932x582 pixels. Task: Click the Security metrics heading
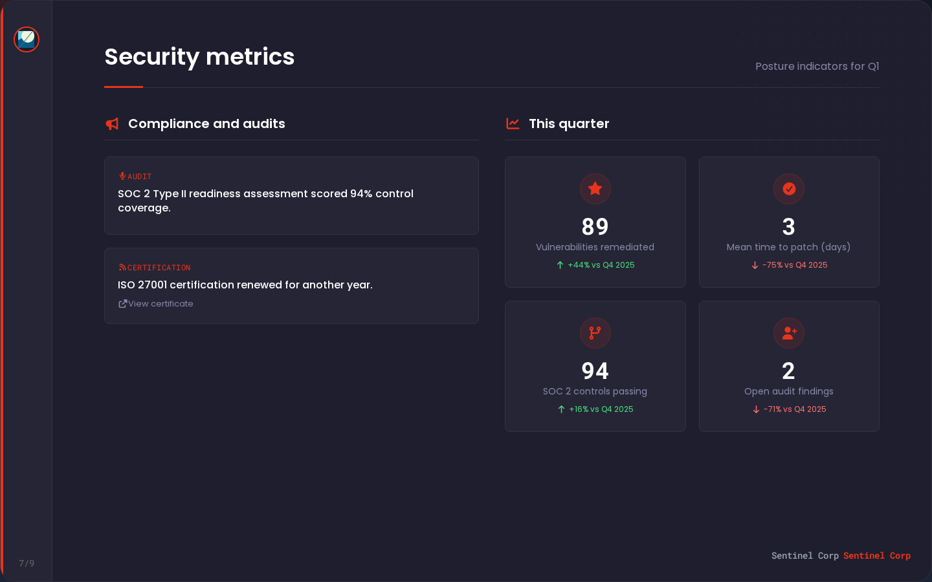click(199, 57)
